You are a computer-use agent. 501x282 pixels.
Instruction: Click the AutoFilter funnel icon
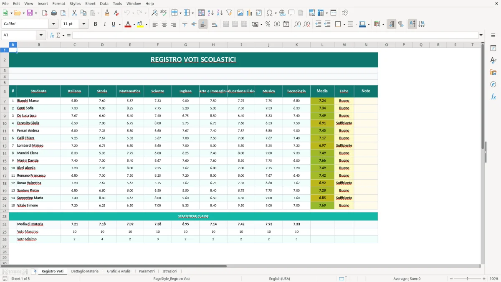click(229, 13)
